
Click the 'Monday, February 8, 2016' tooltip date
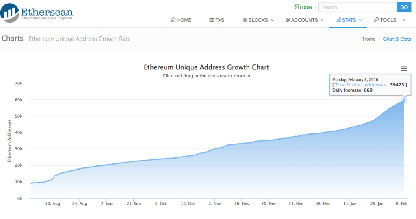[355, 79]
